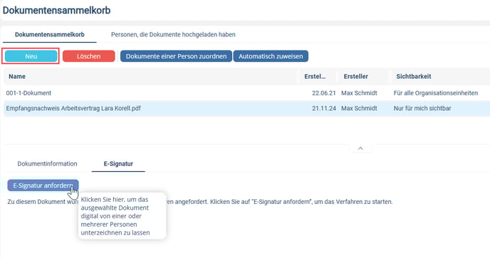The width and height of the screenshot is (490, 258).
Task: Collapse the details panel with chevron arrow
Action: (360, 149)
